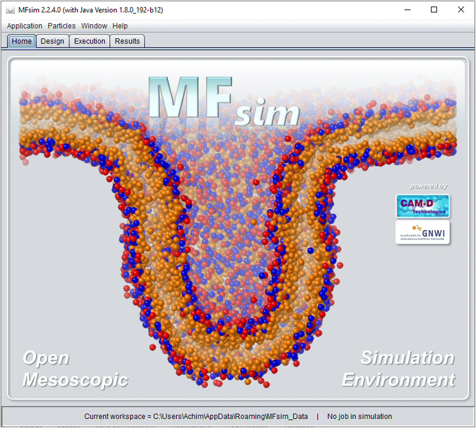Maximize the MFsim window
This screenshot has width=476, height=428.
434,10
